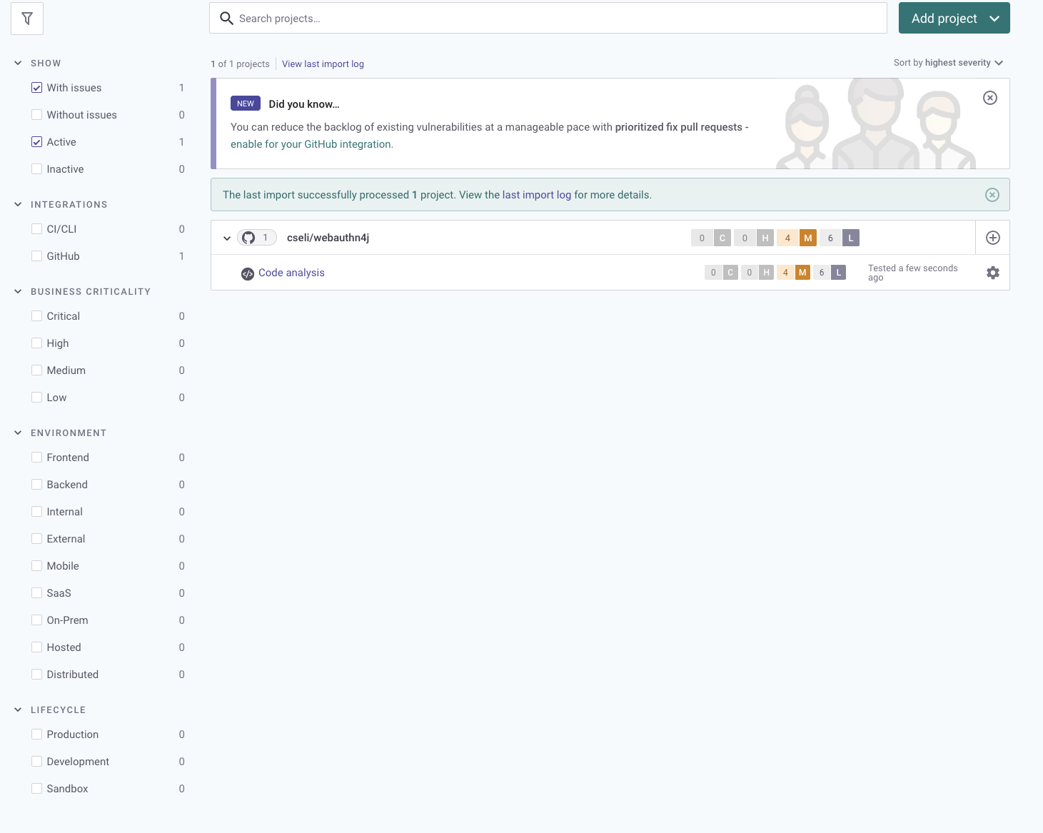Check the Without issues filter
Screen dimensions: 1043x833
click(36, 114)
